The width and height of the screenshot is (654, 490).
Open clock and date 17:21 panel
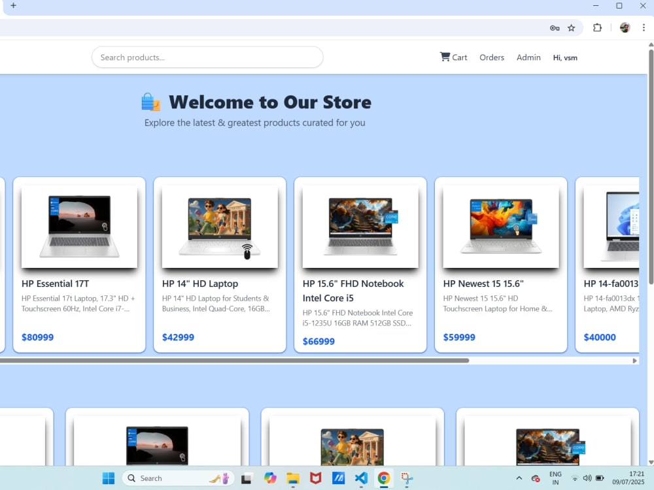coord(628,478)
